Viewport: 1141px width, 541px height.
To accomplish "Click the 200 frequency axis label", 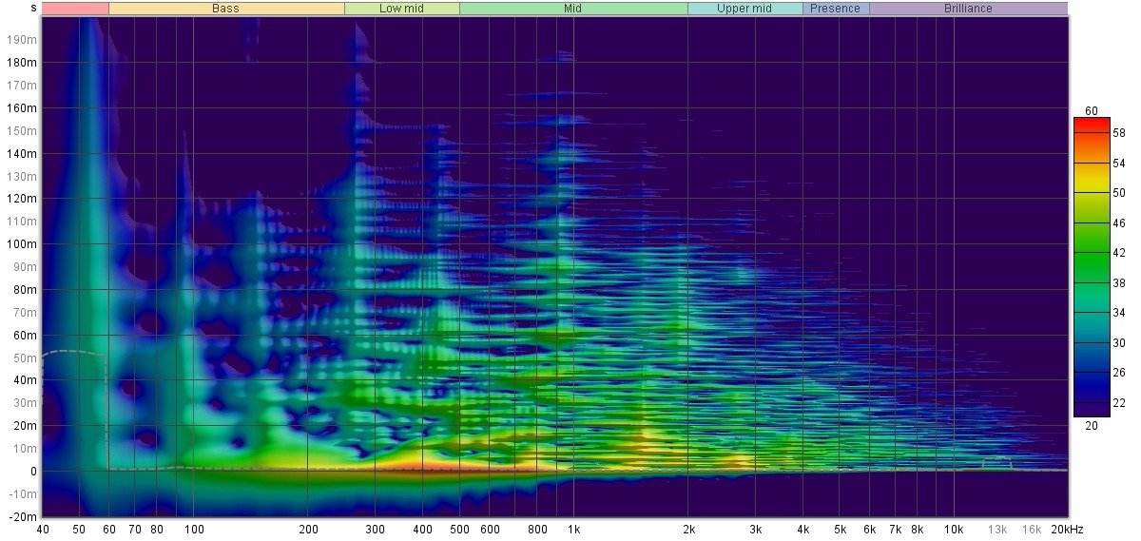I will tap(308, 530).
